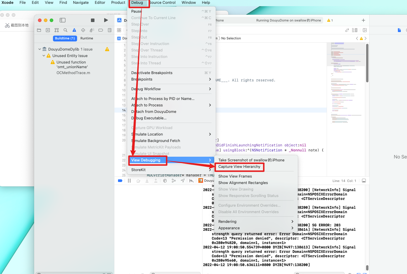Select the Unused function 'omt_unionName' issue
Viewport: 407px width, 274px height.
coord(72,64)
